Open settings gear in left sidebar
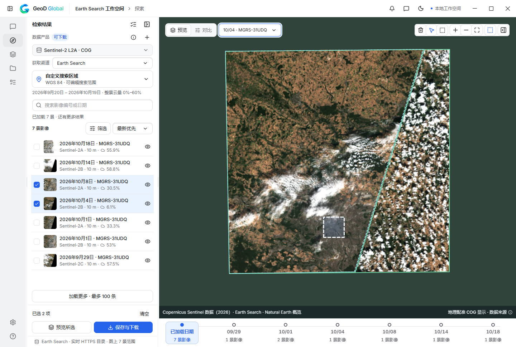This screenshot has height=347, width=516. tap(13, 322)
